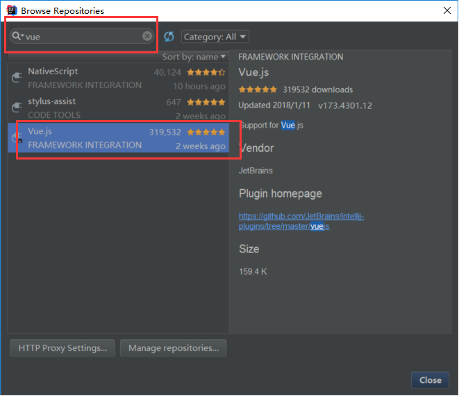Open the Vue.js GitHub plugin homepage link

[301, 221]
